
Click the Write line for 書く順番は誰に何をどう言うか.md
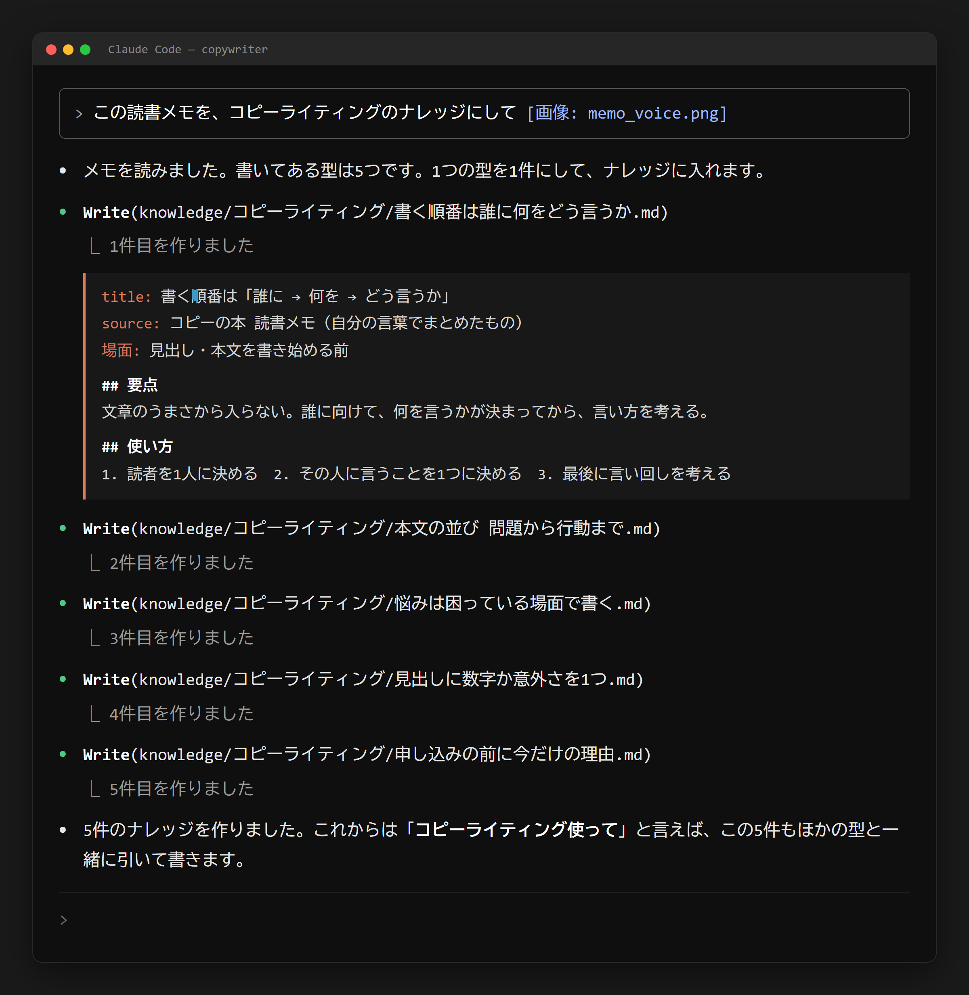(375, 211)
